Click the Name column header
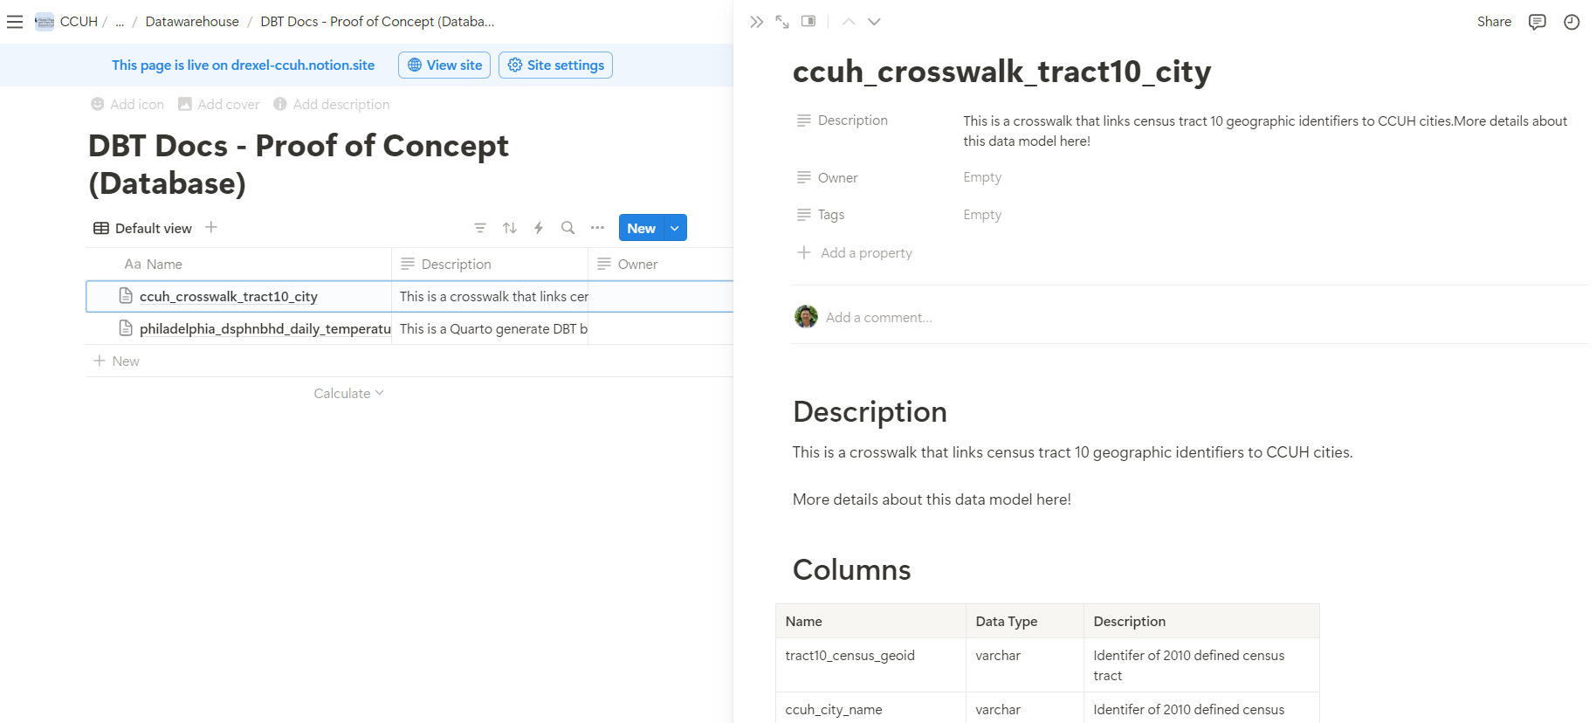The width and height of the screenshot is (1596, 723). pyautogui.click(x=238, y=264)
